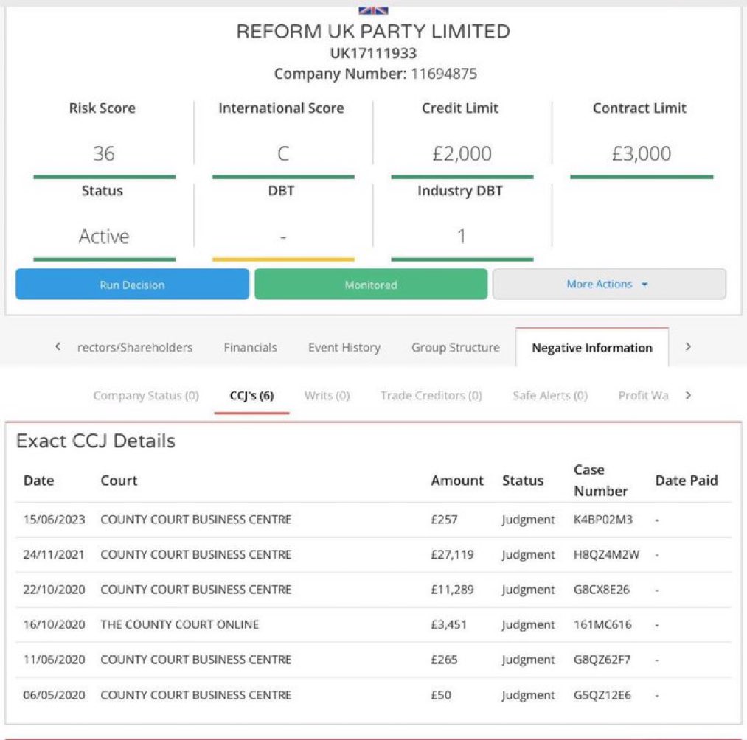Click case number G8CX8E26
Screen dimensions: 747x740
pyautogui.click(x=602, y=590)
